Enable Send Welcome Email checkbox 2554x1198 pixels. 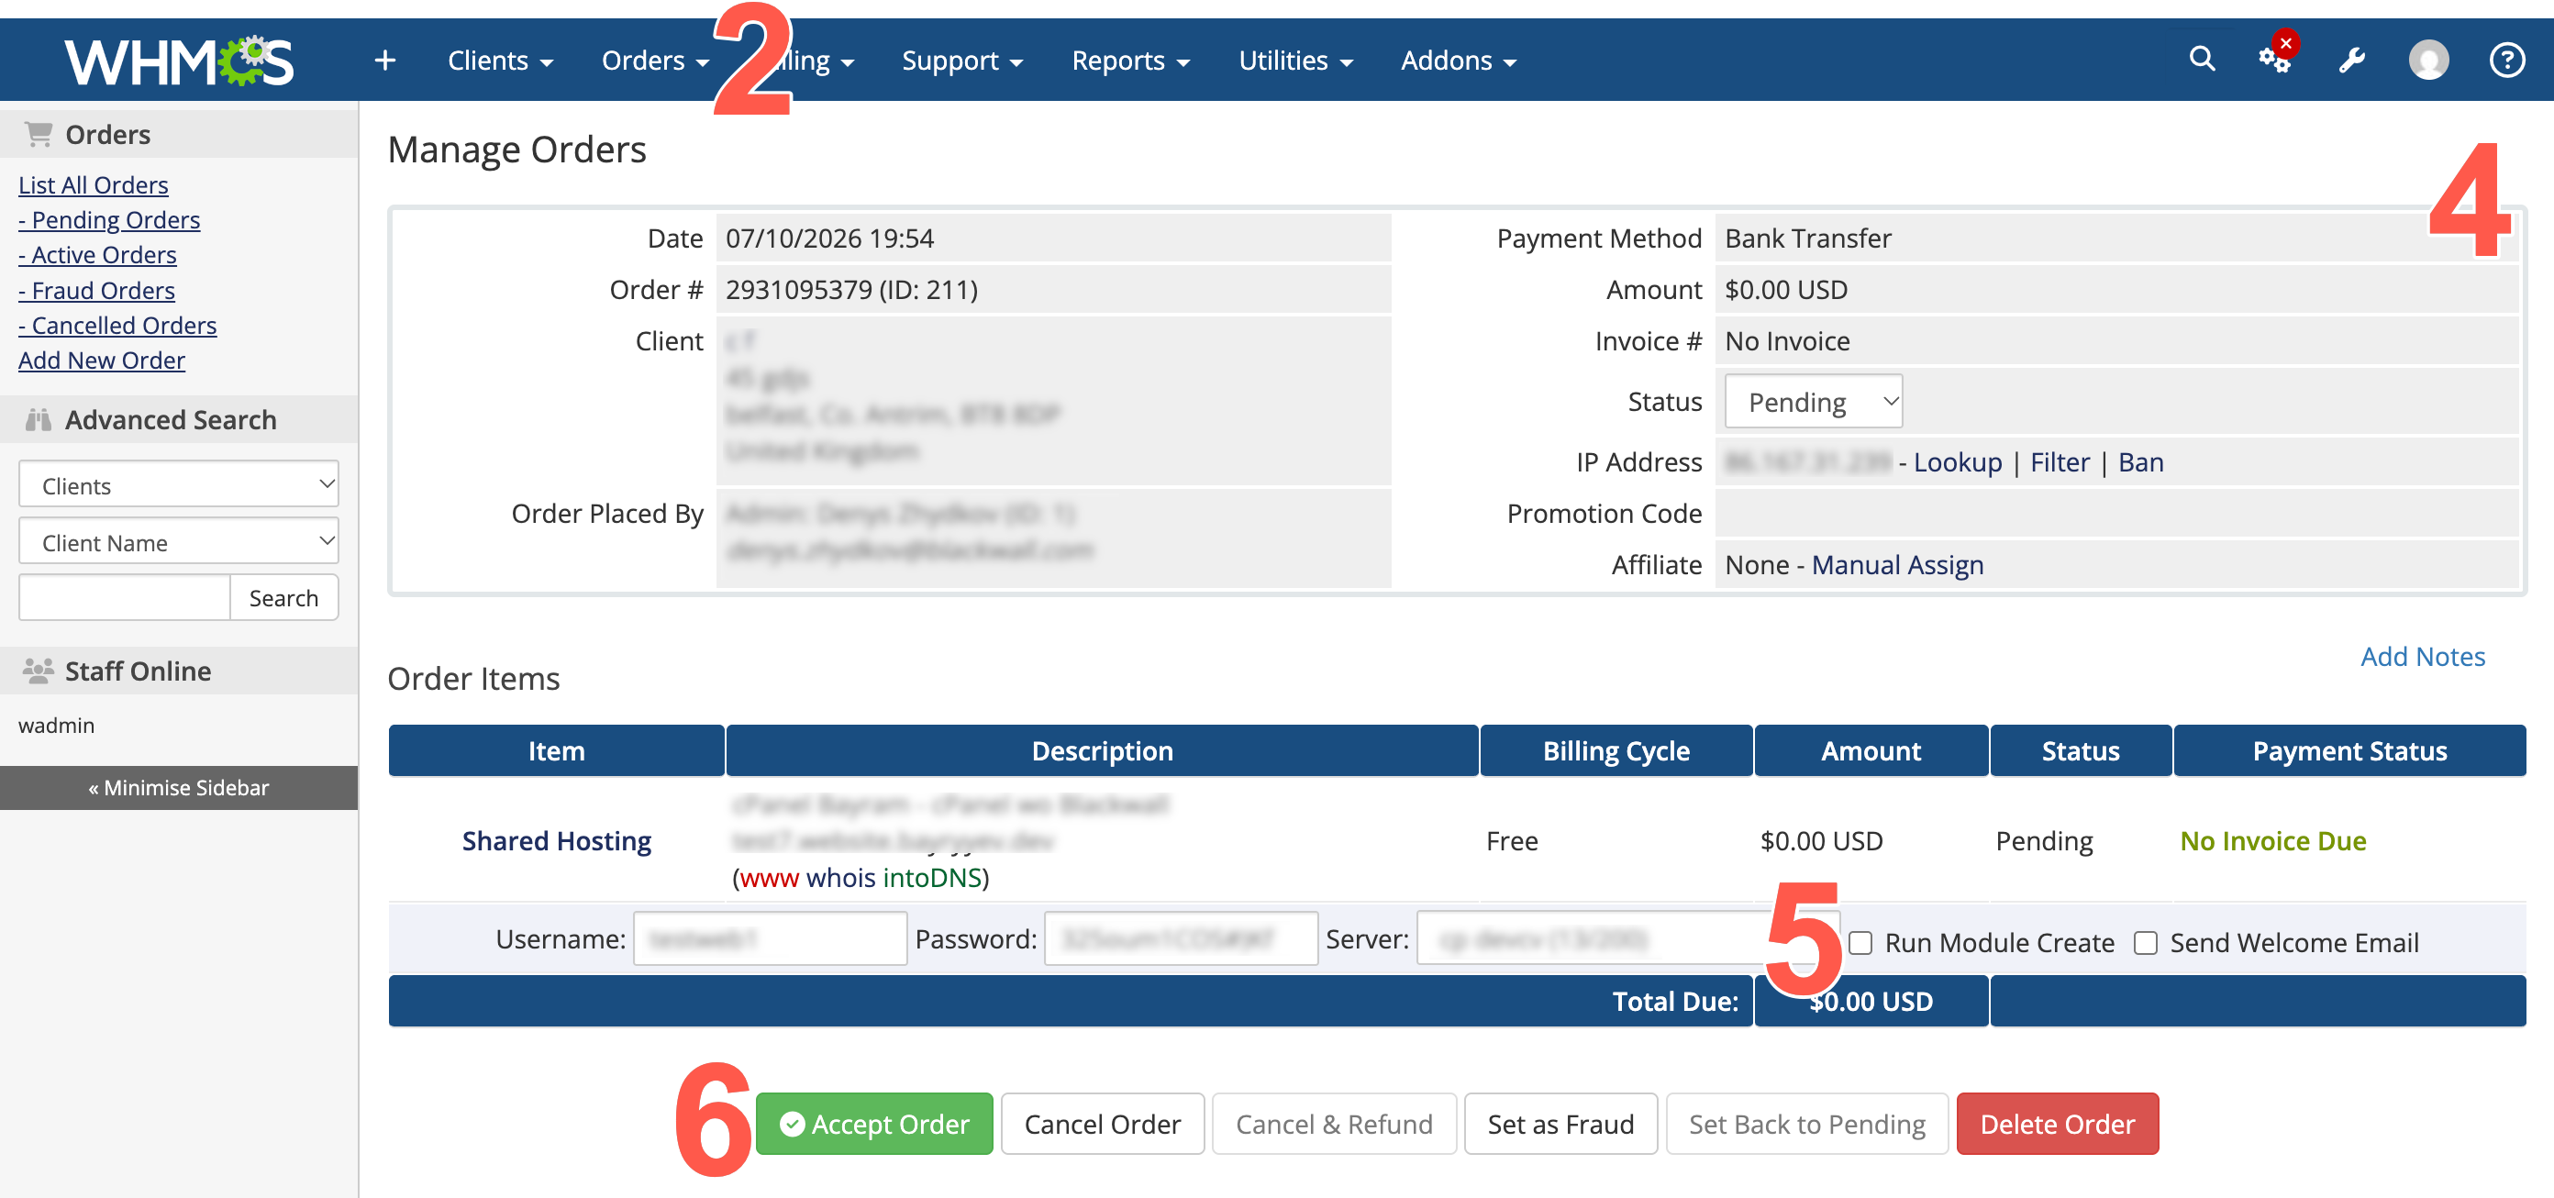2146,942
